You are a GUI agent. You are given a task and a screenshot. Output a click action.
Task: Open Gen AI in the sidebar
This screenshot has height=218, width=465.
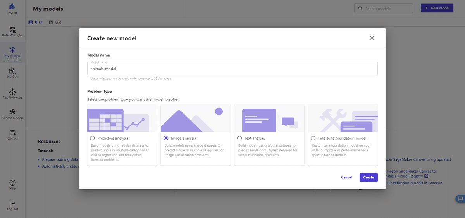coord(12,135)
